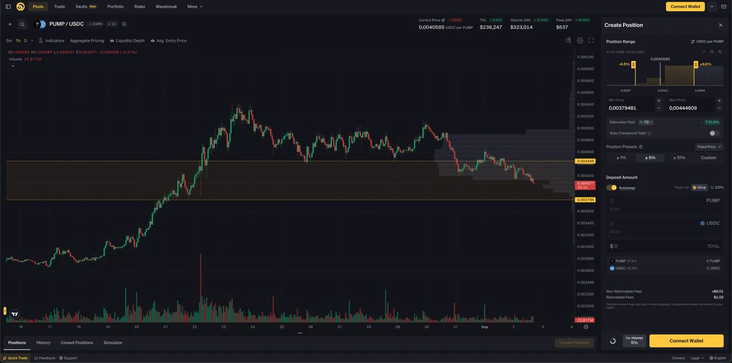This screenshot has width=732, height=363.
Task: Select the ± 10% position preset
Action: pos(680,158)
